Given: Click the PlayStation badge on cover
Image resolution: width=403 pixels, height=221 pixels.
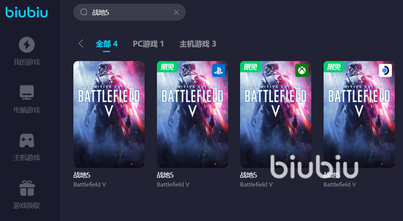Looking at the screenshot, I should coord(219,70).
